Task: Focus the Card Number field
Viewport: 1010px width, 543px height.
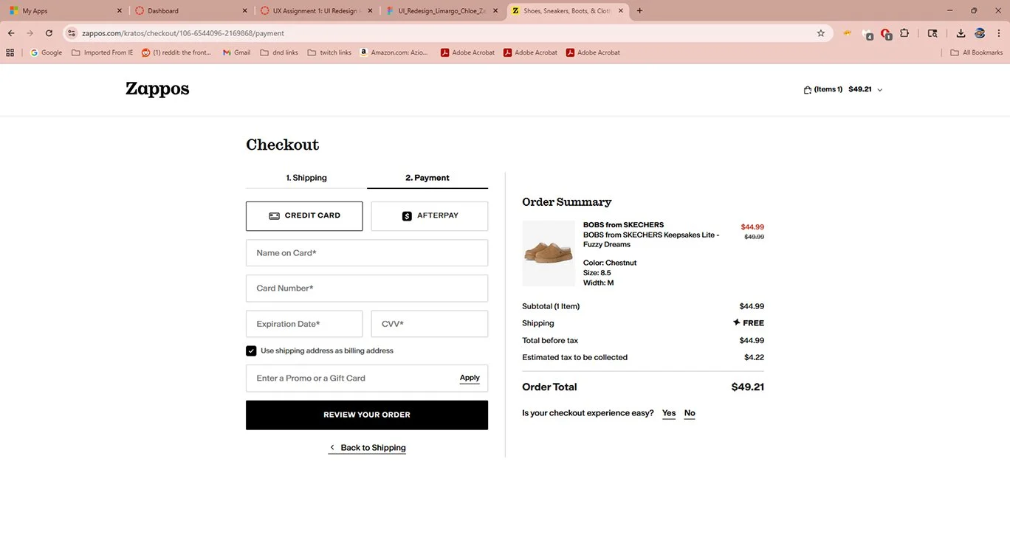Action: pyautogui.click(x=367, y=288)
